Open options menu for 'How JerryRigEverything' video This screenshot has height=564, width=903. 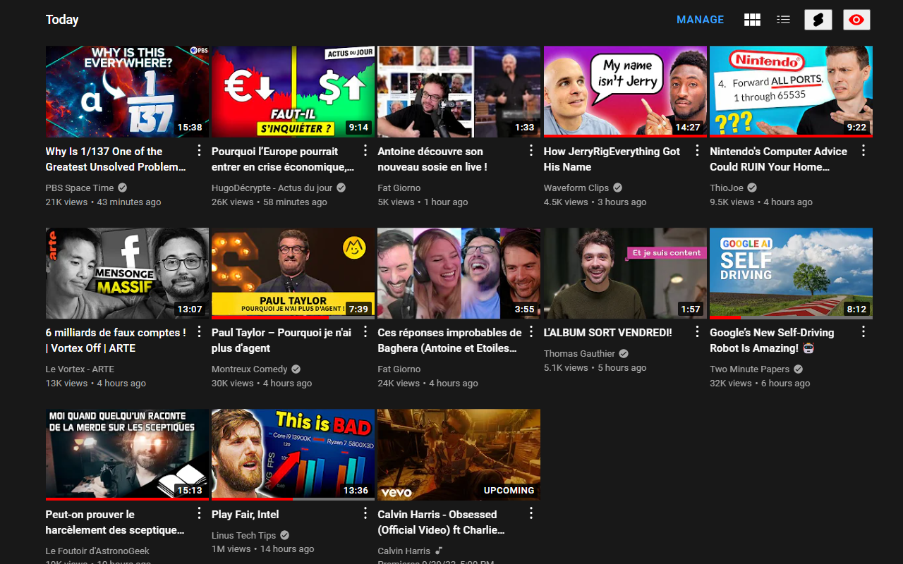697,150
